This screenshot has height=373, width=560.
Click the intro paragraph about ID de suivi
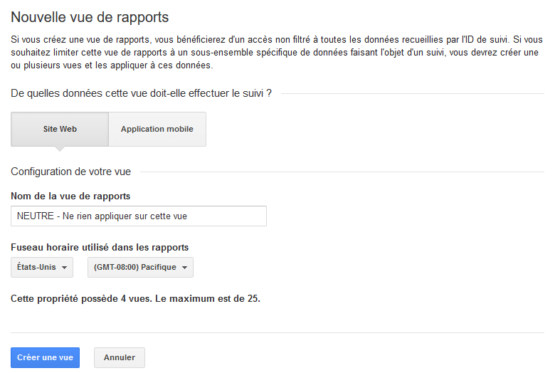(x=277, y=52)
